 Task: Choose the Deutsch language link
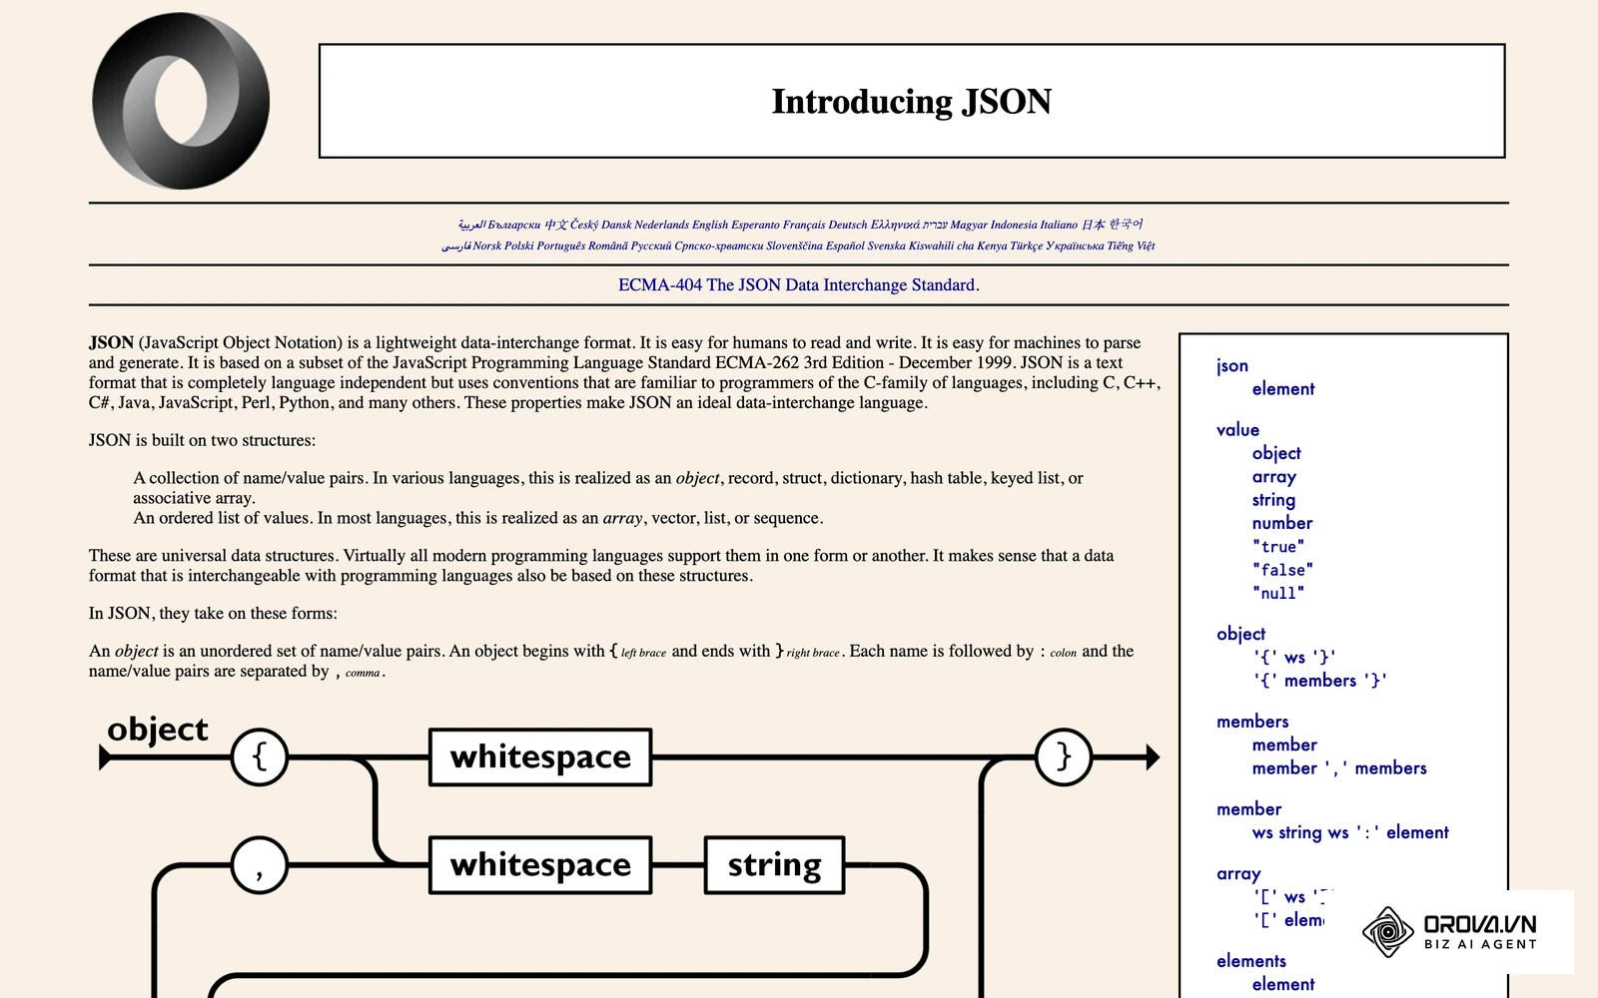point(848,225)
